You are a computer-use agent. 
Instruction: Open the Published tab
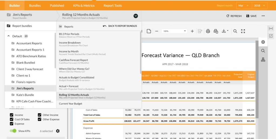pos(57,5)
